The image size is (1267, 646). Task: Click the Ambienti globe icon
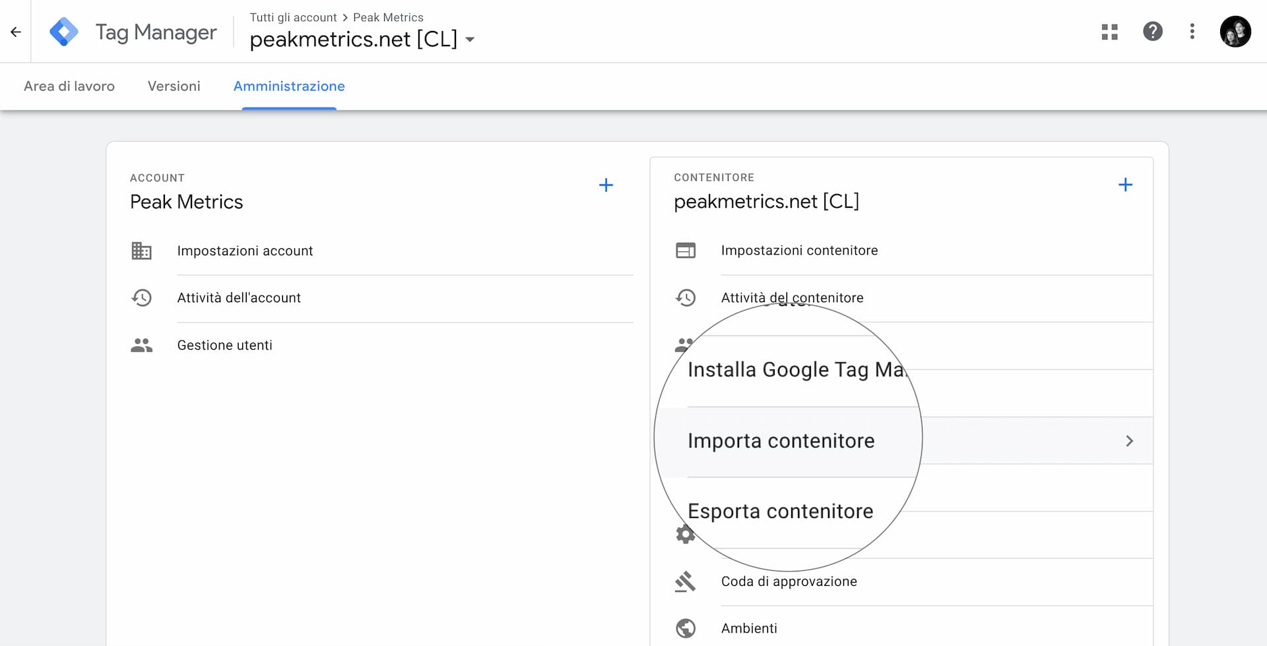pos(686,628)
